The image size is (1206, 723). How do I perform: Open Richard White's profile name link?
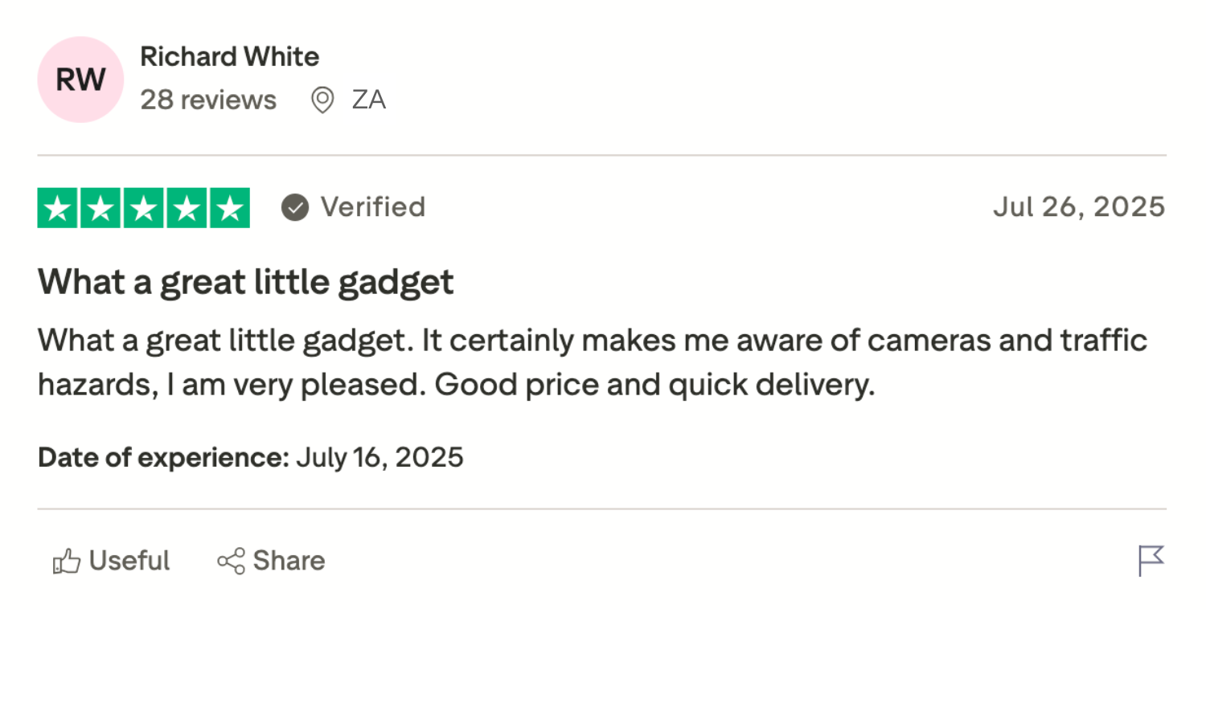(x=229, y=56)
